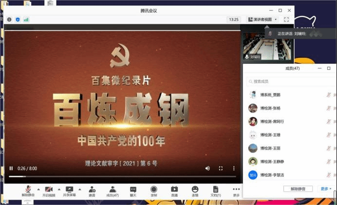The image size is (337, 205).
Task: Click the search magnifier icon in members panel
Action: 250,81
